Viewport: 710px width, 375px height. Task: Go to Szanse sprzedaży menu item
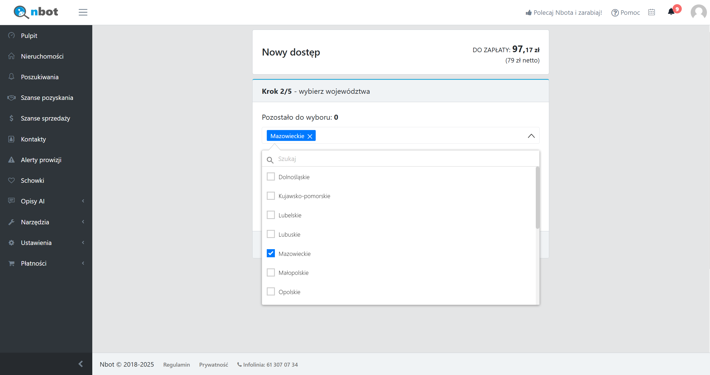coord(45,118)
